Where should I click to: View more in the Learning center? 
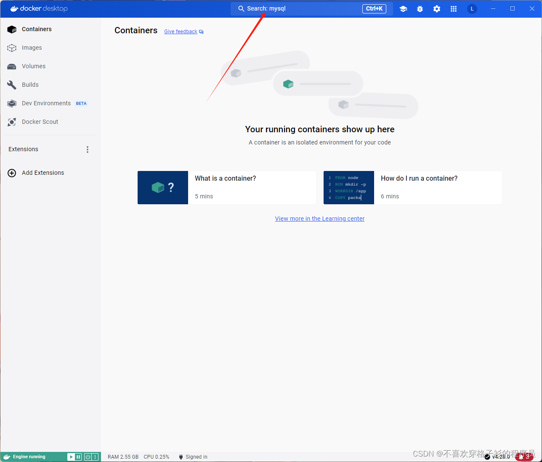point(320,219)
